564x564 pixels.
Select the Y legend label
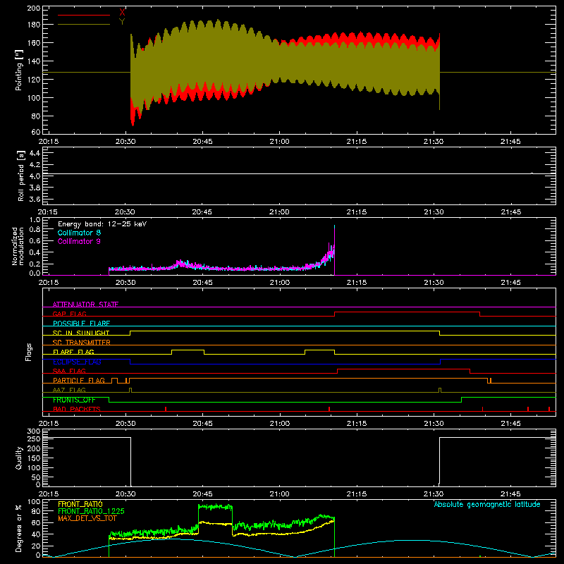click(122, 22)
